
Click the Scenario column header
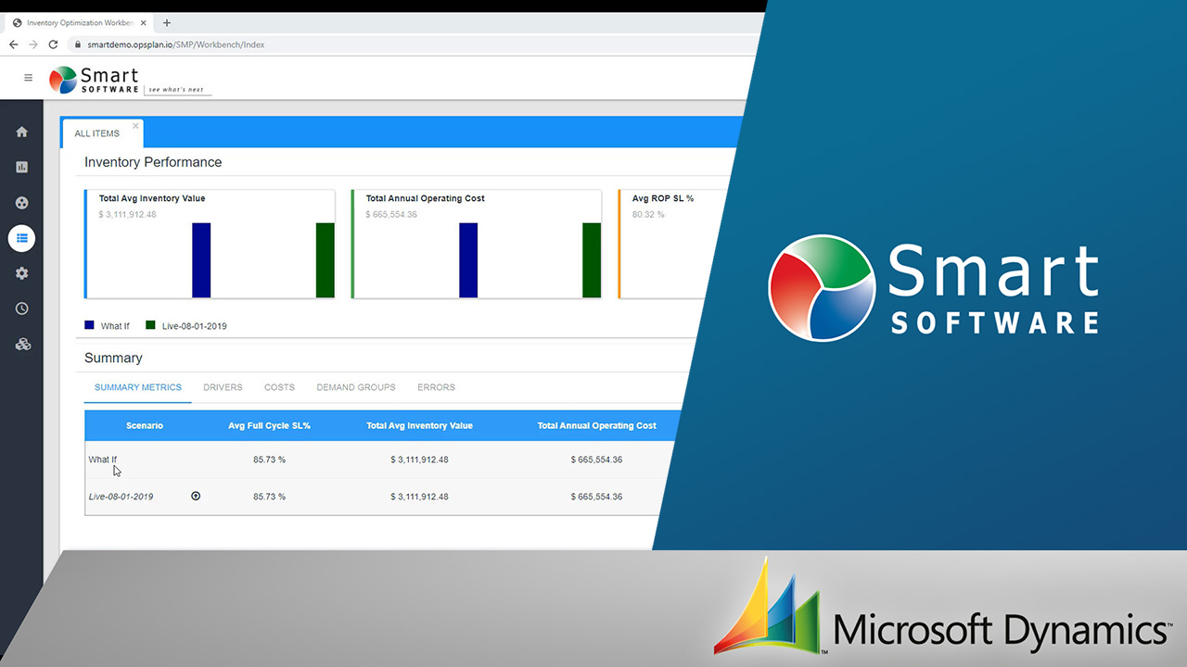point(145,426)
